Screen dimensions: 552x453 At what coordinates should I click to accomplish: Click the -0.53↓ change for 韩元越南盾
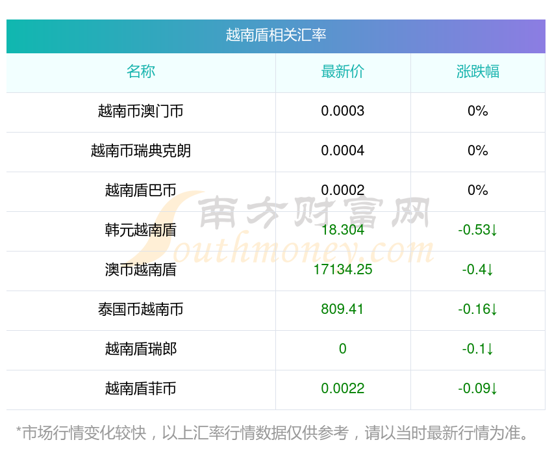click(477, 230)
